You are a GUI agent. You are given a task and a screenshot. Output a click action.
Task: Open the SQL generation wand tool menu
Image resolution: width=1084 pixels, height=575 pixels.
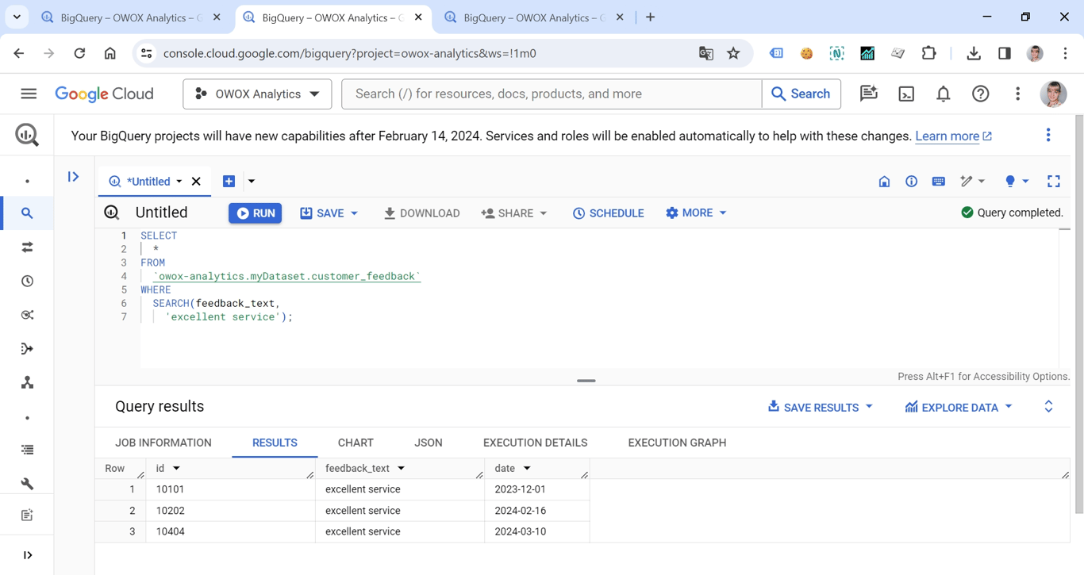pyautogui.click(x=972, y=182)
